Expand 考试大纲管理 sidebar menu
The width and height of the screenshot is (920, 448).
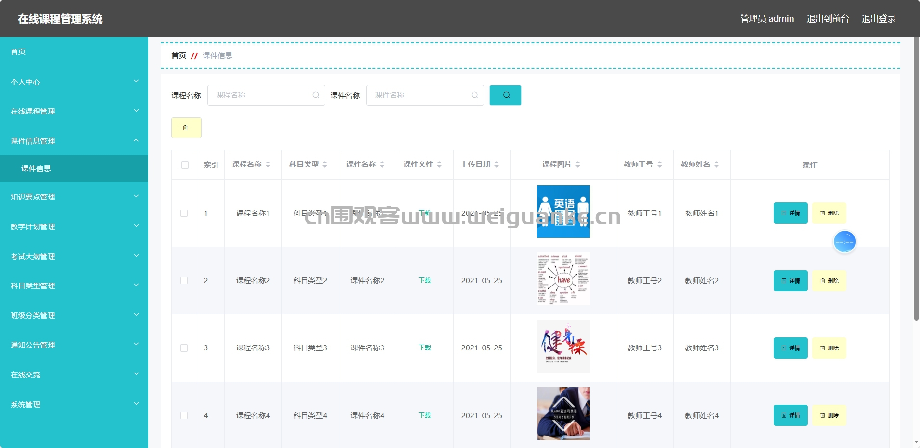74,256
